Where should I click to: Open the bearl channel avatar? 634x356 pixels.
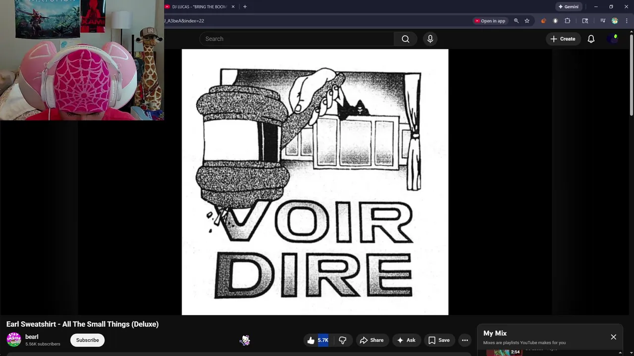point(14,340)
